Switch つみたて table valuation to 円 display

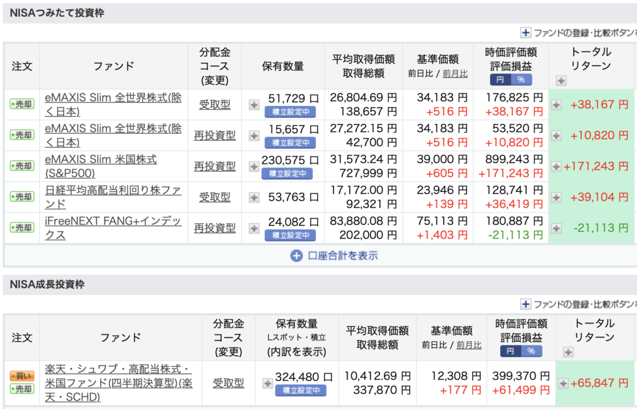point(500,80)
